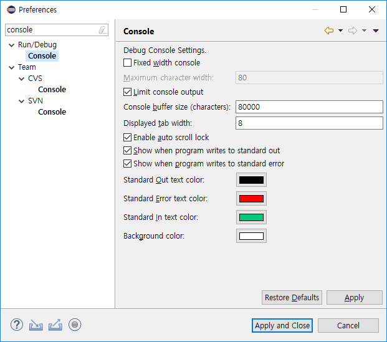Select Console under SVN
This screenshot has width=387, height=342.
click(x=52, y=112)
